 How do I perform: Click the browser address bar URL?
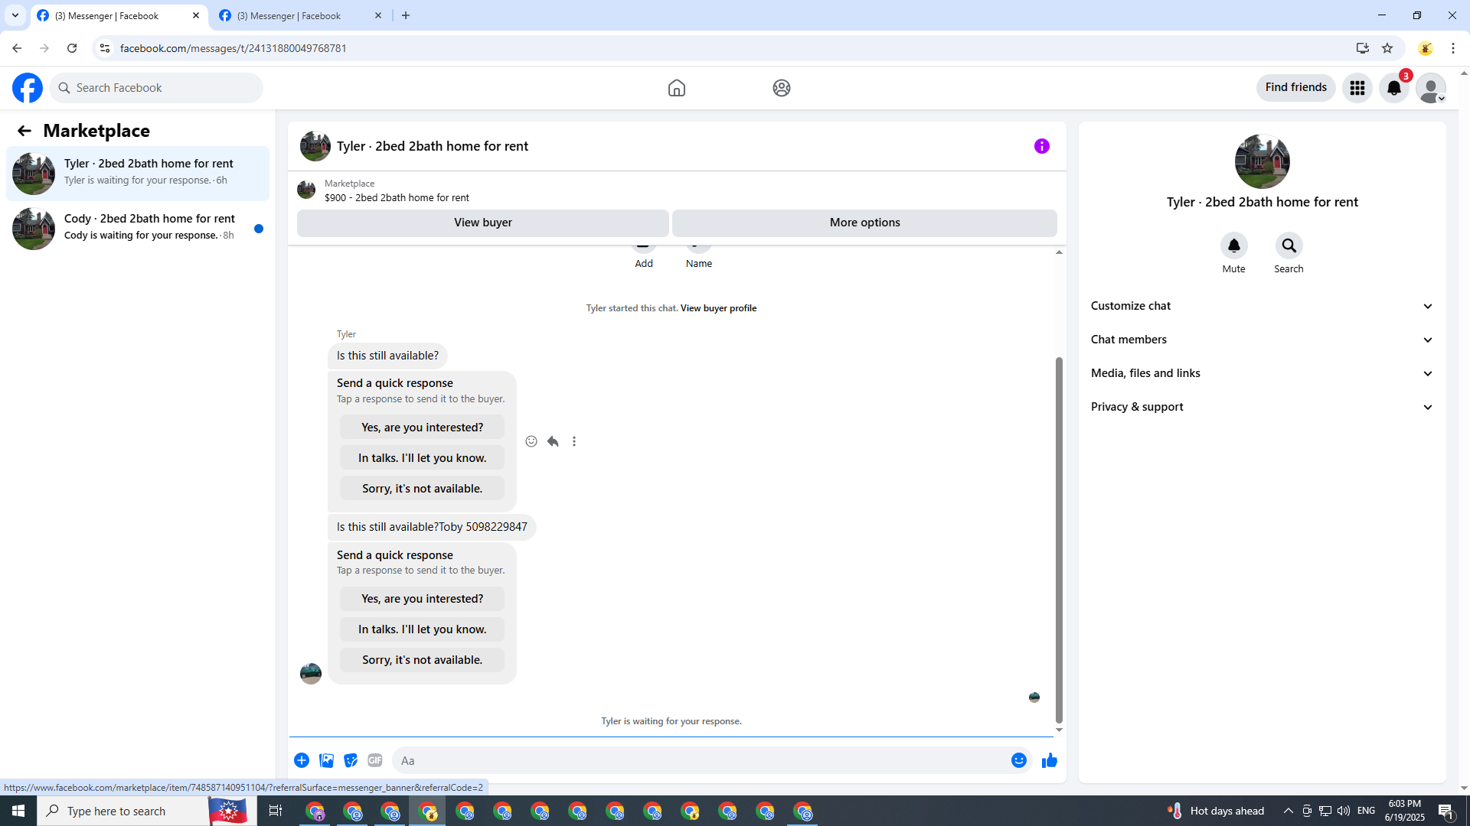click(233, 48)
